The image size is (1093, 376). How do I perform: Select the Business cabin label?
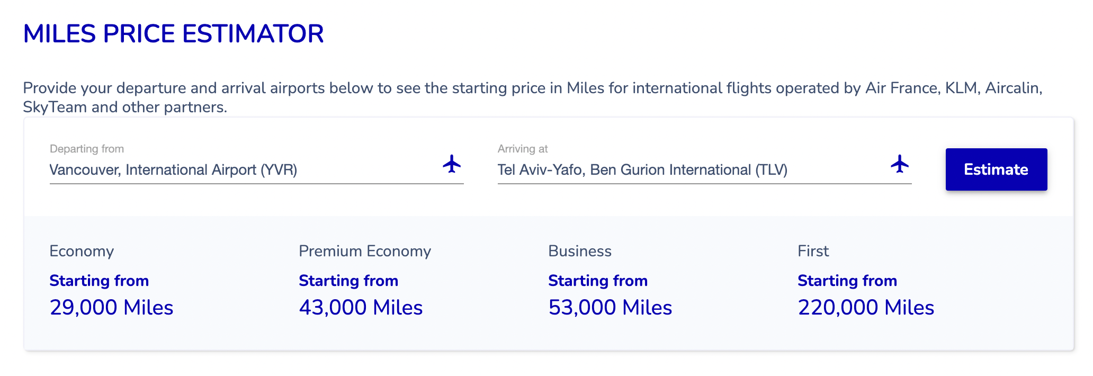pyautogui.click(x=580, y=251)
